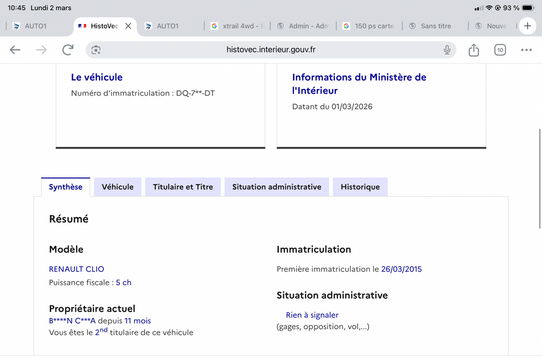This screenshot has height=356, width=542.
Task: Select the Synthèse tab
Action: click(65, 187)
